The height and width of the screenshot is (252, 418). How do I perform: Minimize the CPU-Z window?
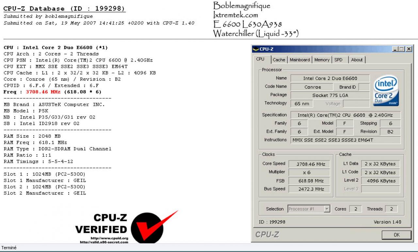[395, 49]
